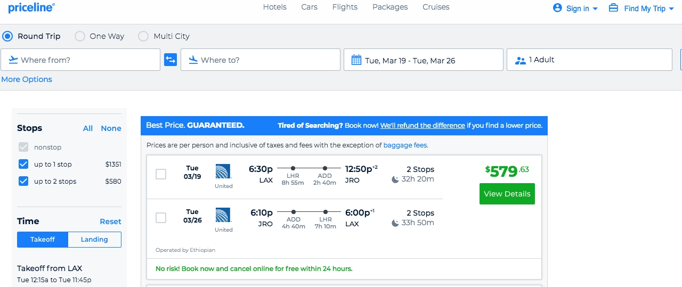The height and width of the screenshot is (287, 682).
Task: Click the Tue 12:15a to Tue 11:45p range text
Action: [x=54, y=280]
